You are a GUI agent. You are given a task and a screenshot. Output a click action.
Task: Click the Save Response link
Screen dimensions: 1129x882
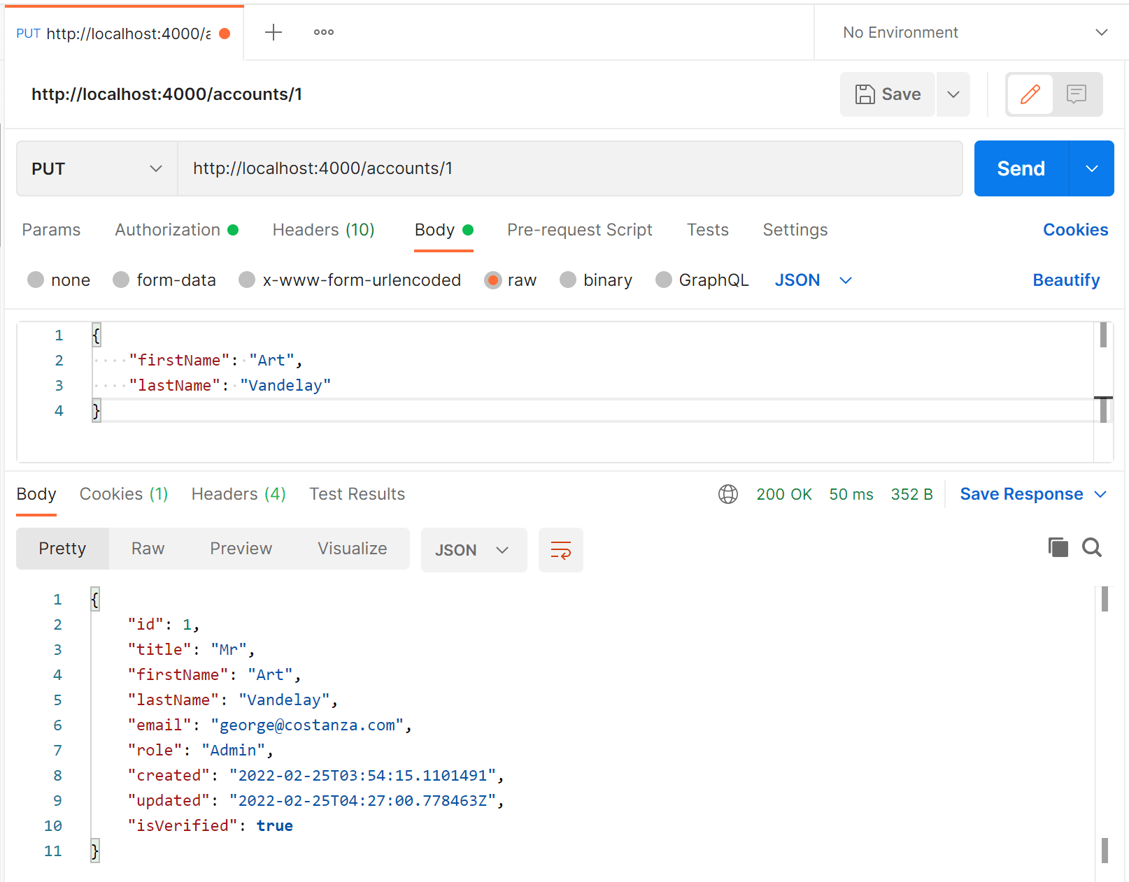[1021, 494]
